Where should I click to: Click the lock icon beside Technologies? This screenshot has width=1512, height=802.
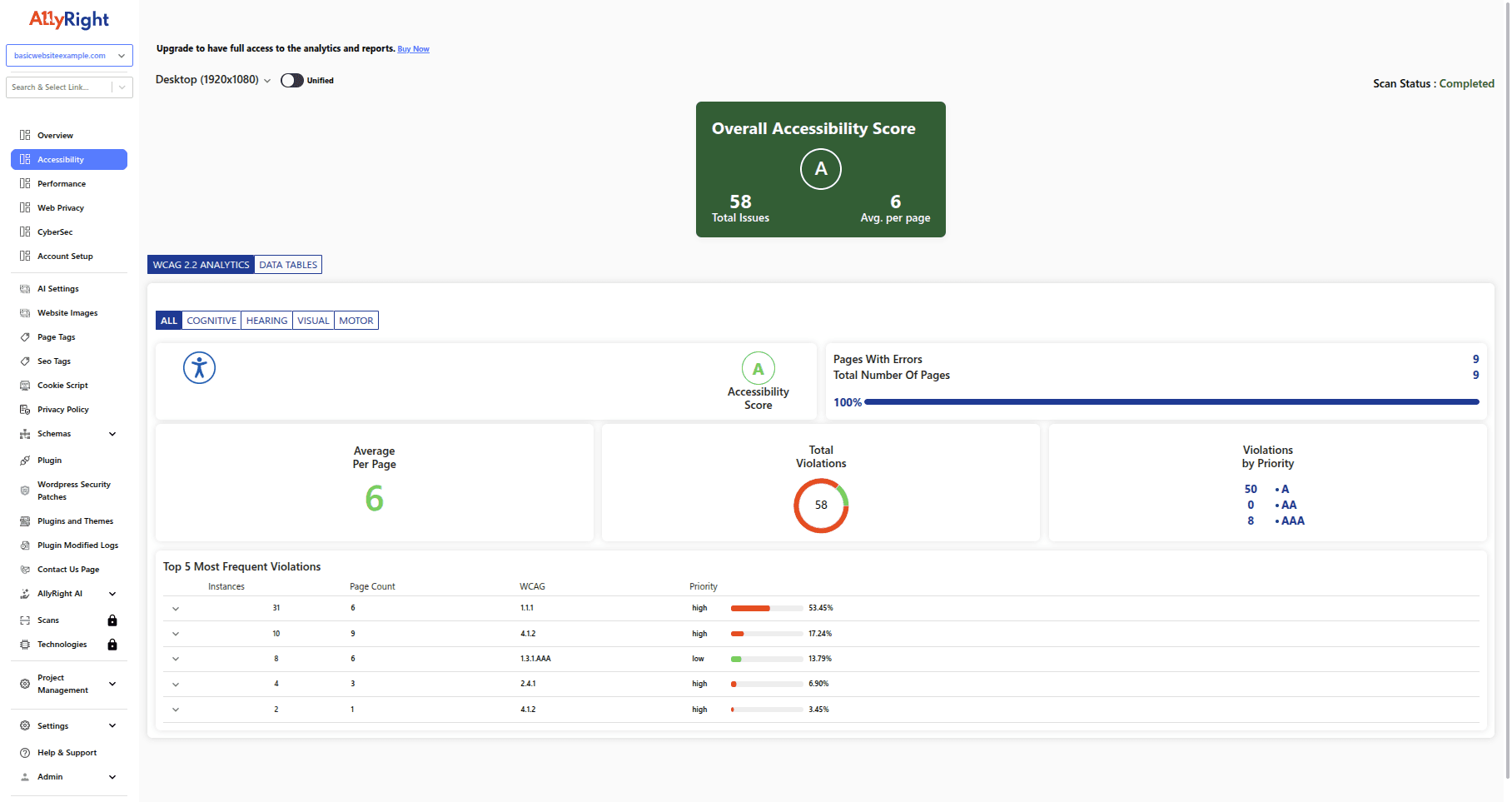(x=112, y=644)
